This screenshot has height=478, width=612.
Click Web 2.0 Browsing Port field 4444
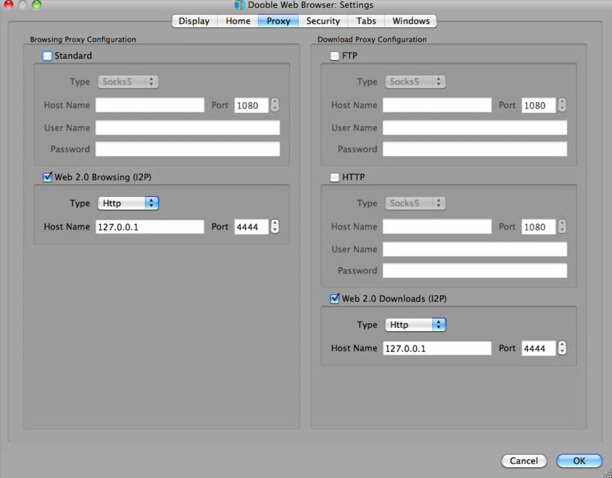click(251, 227)
